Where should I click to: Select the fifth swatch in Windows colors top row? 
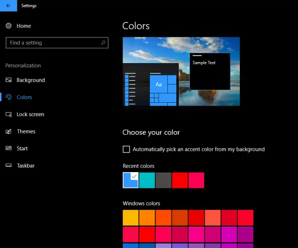[196, 218]
